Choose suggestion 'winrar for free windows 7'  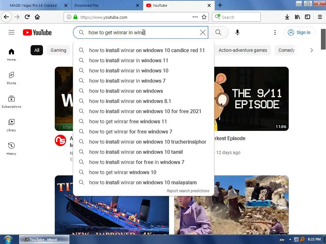[x=144, y=132]
